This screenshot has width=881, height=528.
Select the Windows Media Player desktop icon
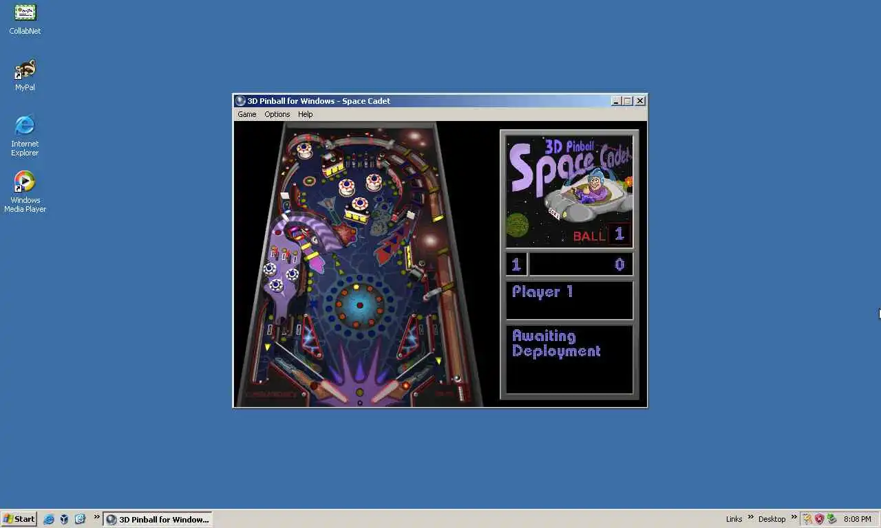click(25, 192)
